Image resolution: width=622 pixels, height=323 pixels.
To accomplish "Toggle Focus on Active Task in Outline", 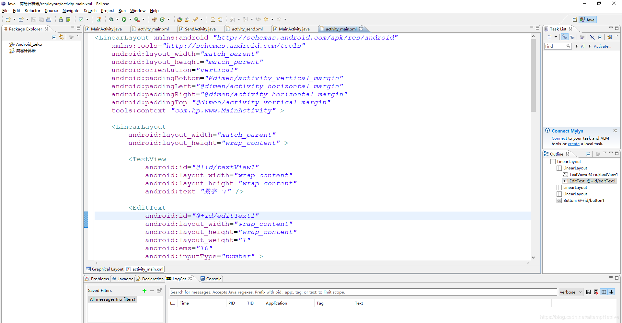I will tap(598, 154).
